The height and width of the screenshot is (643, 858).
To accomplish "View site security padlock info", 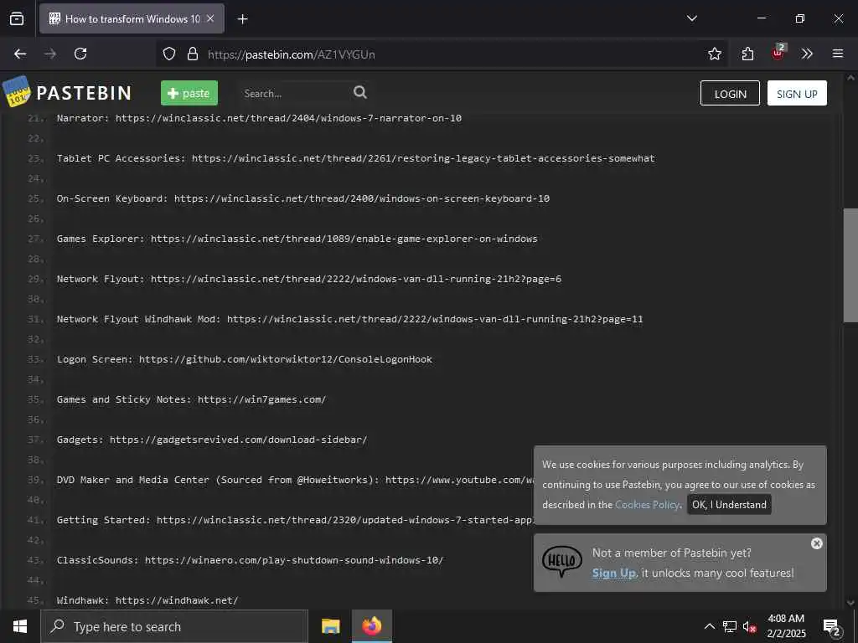I will (193, 54).
